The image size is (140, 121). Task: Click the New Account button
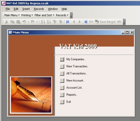(x=62, y=80)
